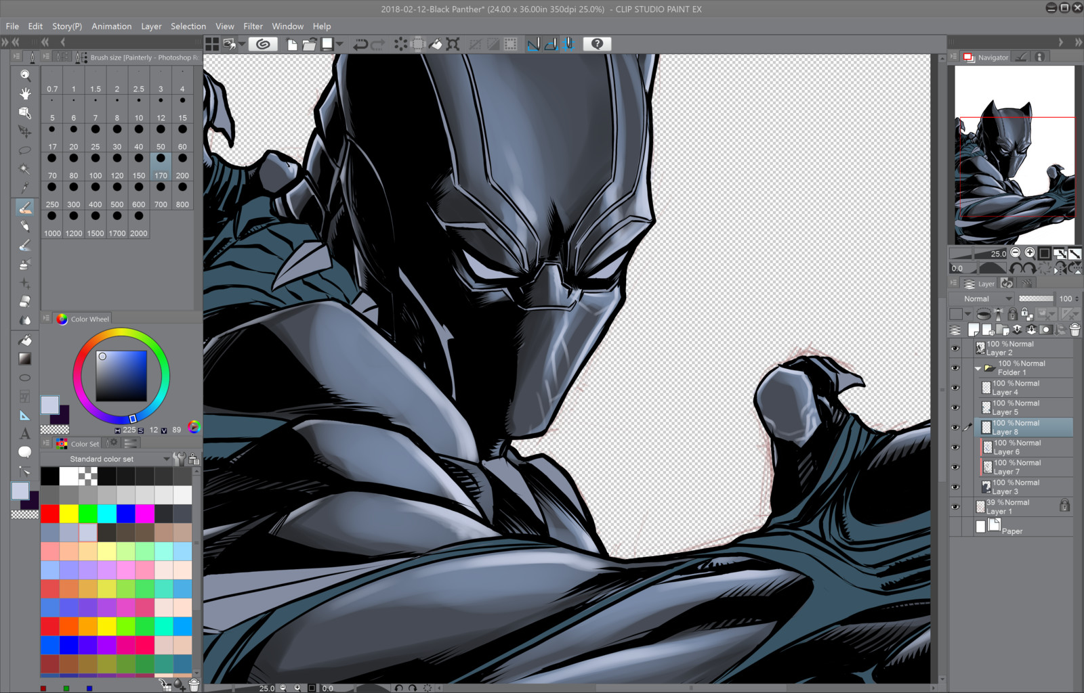Viewport: 1084px width, 693px height.
Task: Hide Layer 8 using eye icon
Action: 955,428
